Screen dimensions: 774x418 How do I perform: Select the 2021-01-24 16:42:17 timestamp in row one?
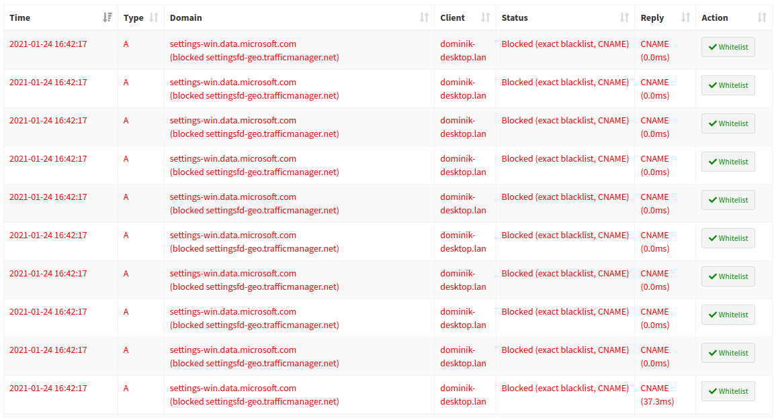pyautogui.click(x=48, y=44)
